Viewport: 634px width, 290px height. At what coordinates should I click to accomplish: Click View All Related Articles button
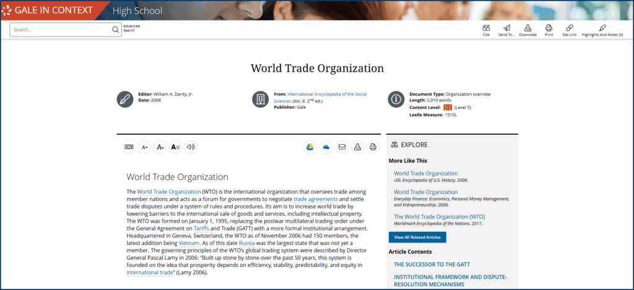(x=417, y=237)
